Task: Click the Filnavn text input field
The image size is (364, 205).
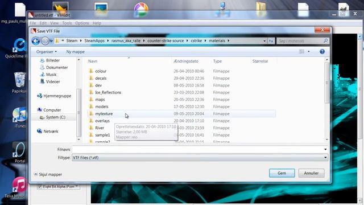Action: click(x=197, y=149)
